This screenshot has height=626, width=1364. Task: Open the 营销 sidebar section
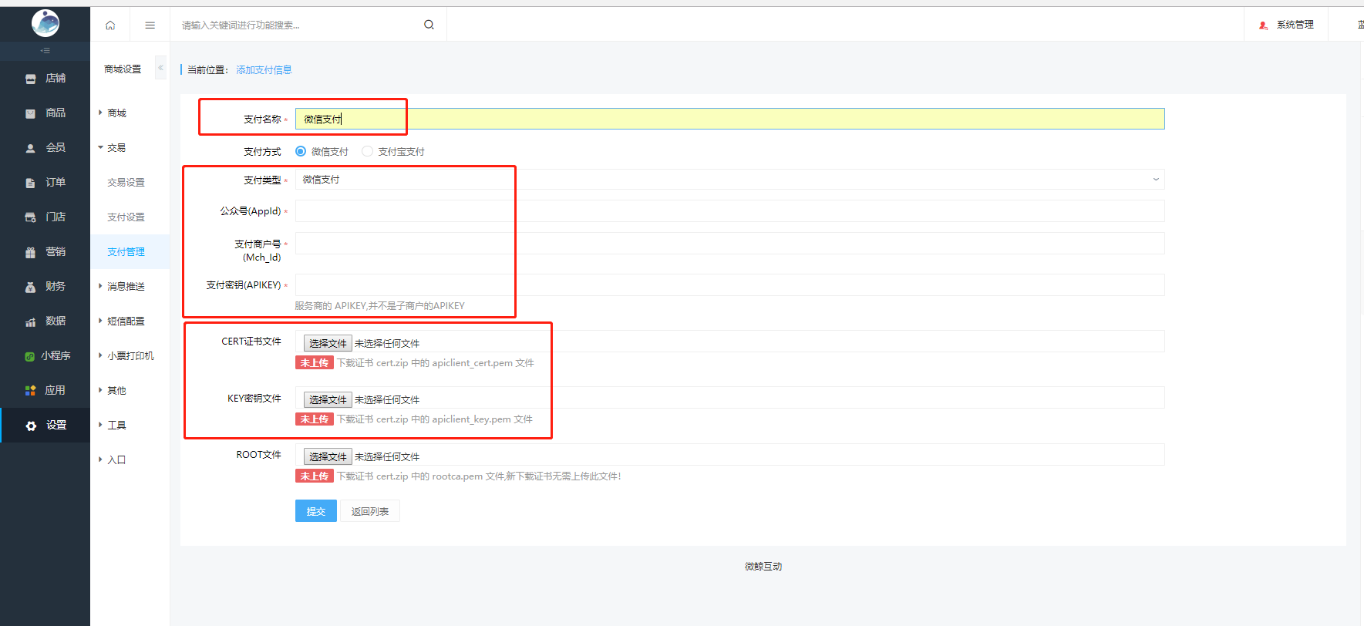[x=46, y=252]
